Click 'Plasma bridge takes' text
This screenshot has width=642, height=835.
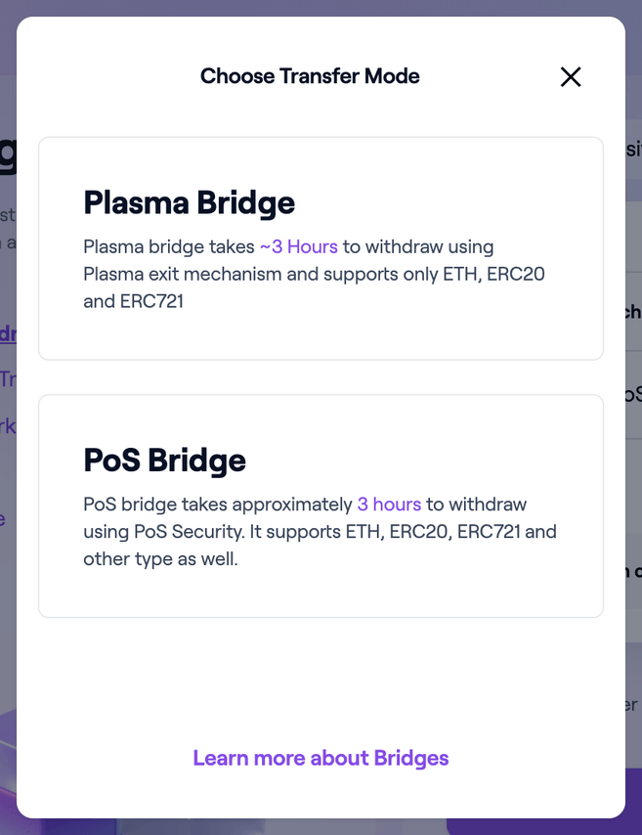tap(168, 246)
